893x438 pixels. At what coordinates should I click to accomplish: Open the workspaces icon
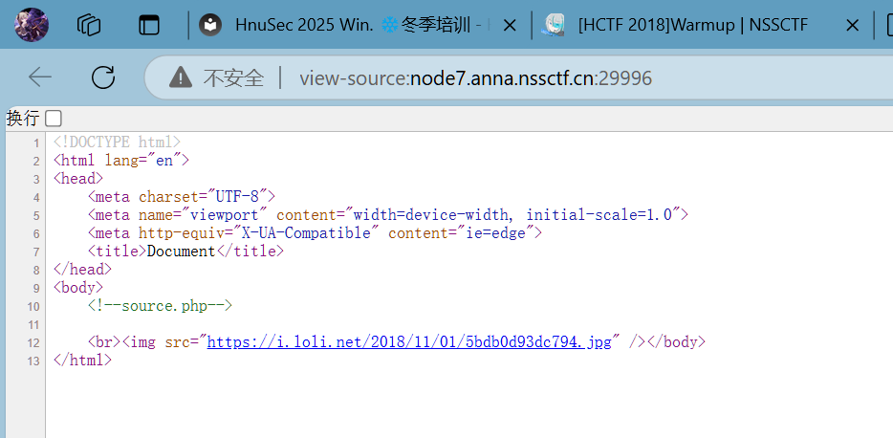(x=89, y=25)
